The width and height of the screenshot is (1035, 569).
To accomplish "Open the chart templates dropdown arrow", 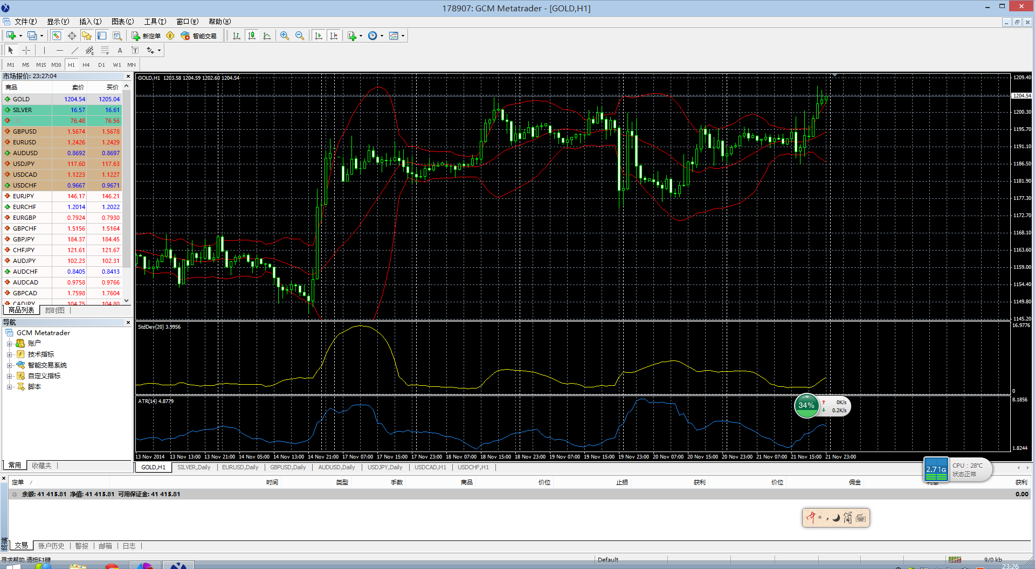I will (x=403, y=36).
